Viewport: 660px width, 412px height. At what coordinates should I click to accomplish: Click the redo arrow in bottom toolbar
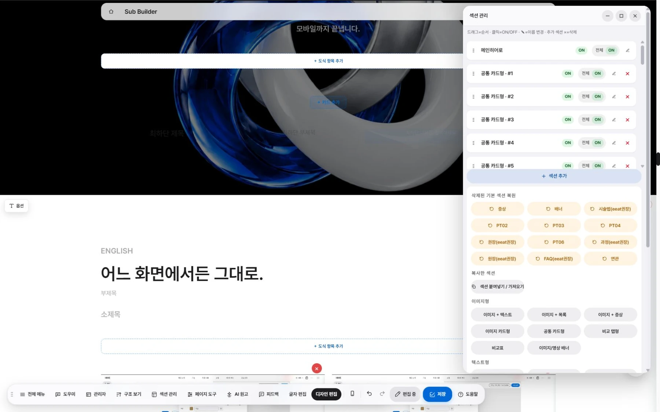tap(382, 394)
